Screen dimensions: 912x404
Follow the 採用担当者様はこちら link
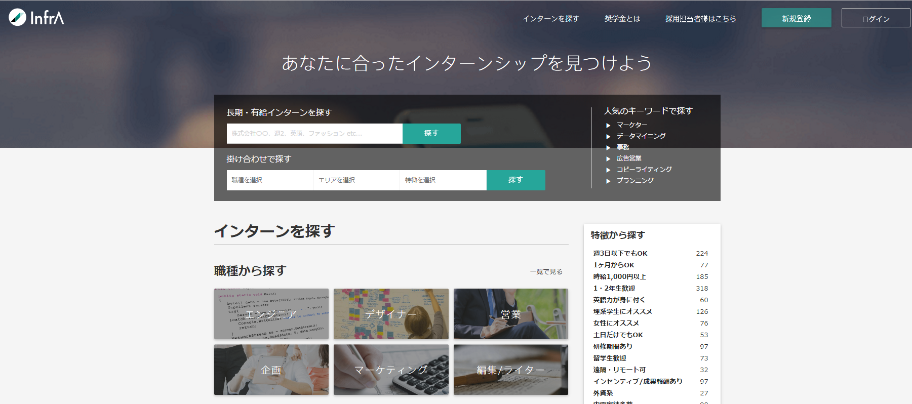tap(700, 19)
